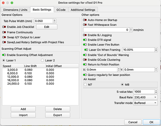Select Laser 2 radio button
Image resolution: width=161 pixels, height=126 pixels.
click(x=42, y=60)
